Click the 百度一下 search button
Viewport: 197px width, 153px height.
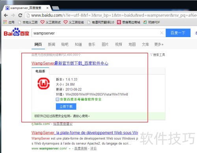(x=178, y=33)
